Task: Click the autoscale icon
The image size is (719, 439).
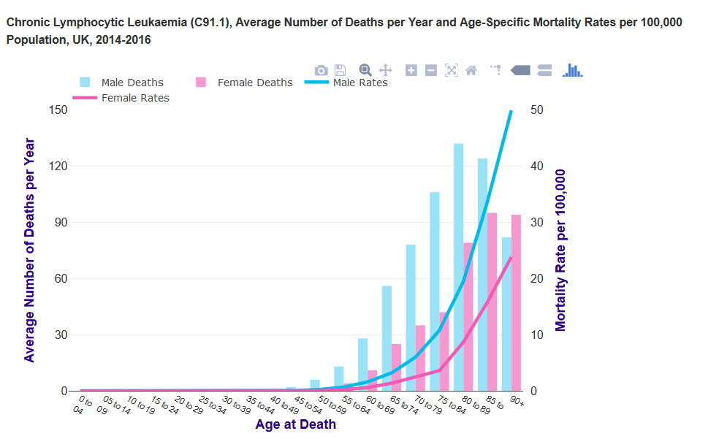Action: pyautogui.click(x=452, y=70)
